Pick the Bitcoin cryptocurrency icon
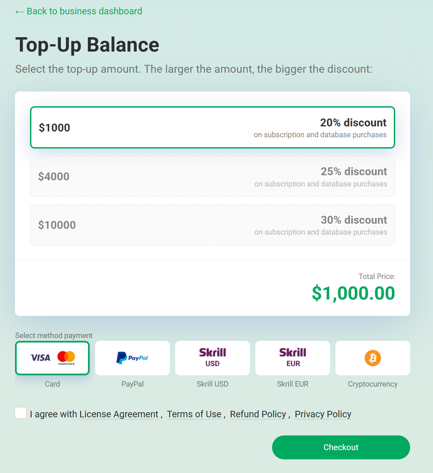Image resolution: width=433 pixels, height=473 pixels. (373, 358)
